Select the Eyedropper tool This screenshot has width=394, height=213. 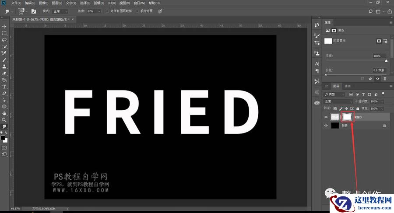[x=4, y=53]
